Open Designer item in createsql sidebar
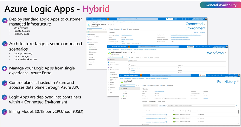The image size is (241, 127). (126, 96)
